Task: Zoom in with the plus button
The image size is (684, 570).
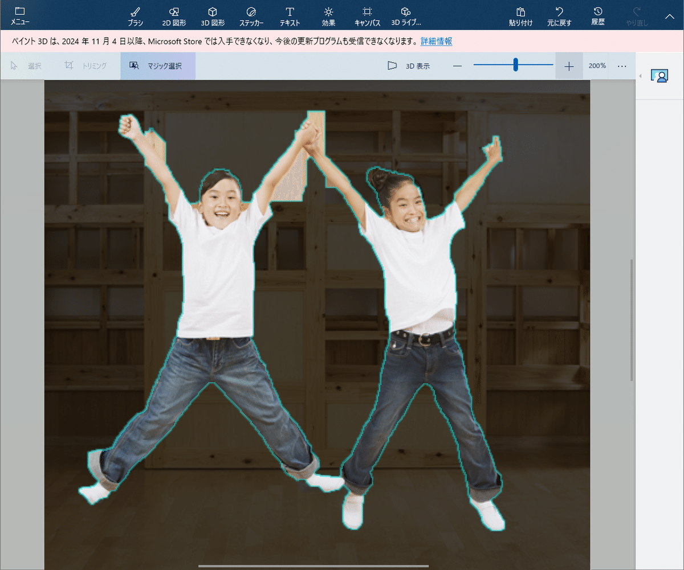Action: click(569, 66)
